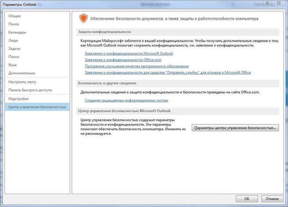Confirm the dialog with OK

click(x=247, y=199)
